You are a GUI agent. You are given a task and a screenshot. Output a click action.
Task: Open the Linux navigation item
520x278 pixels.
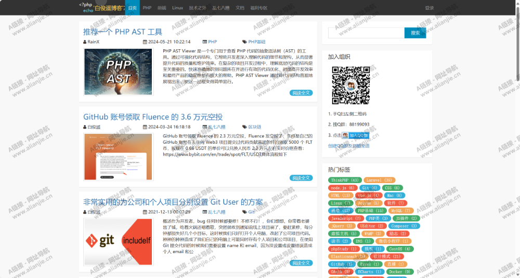coord(177,8)
